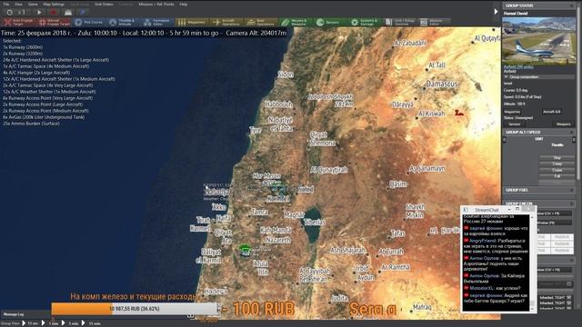This screenshot has width=582, height=327.
Task: Expand the GROUP FUEL section
Action: pos(572,190)
